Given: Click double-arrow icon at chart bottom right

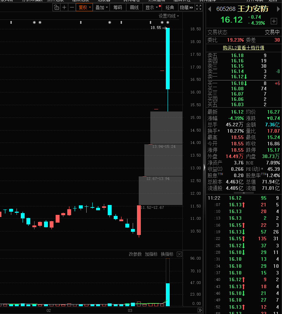Looking at the screenshot, I should (x=200, y=310).
